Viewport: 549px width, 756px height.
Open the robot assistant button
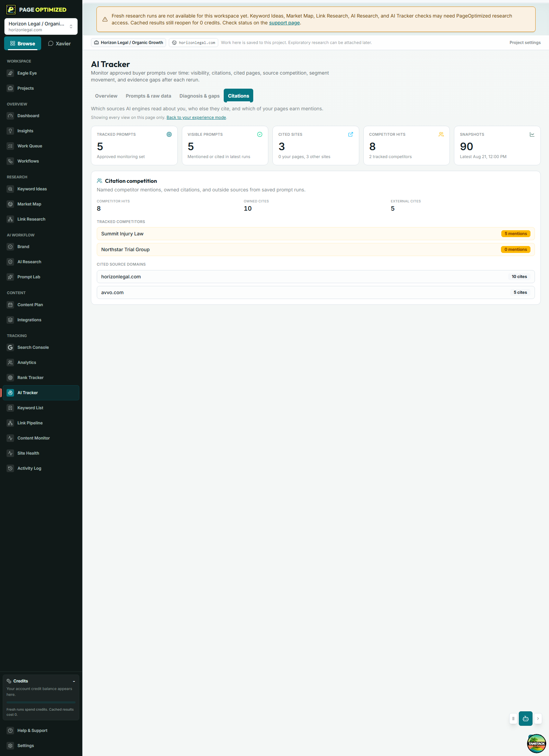point(525,719)
